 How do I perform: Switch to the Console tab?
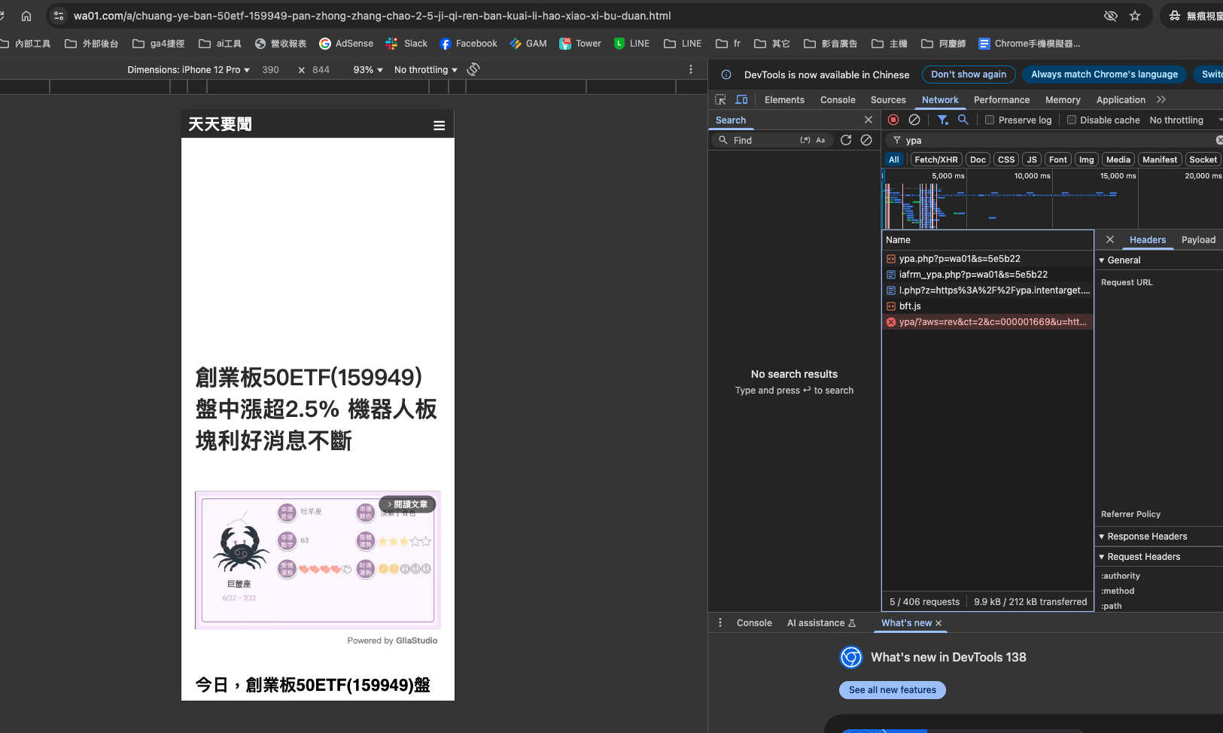pyautogui.click(x=838, y=100)
